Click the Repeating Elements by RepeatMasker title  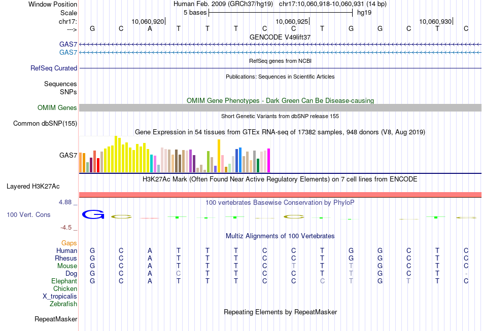point(280,312)
